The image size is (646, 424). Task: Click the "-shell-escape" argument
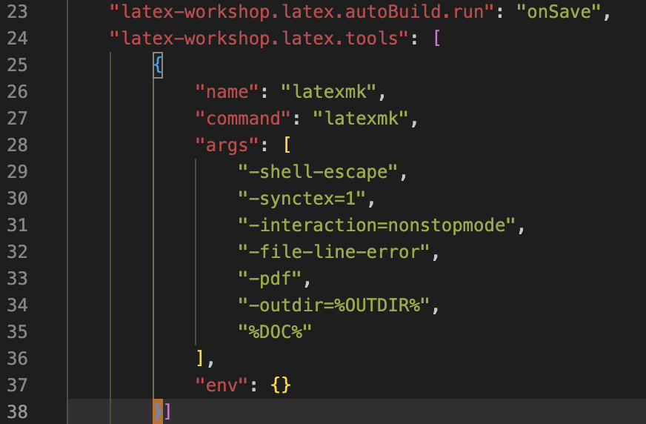point(318,172)
